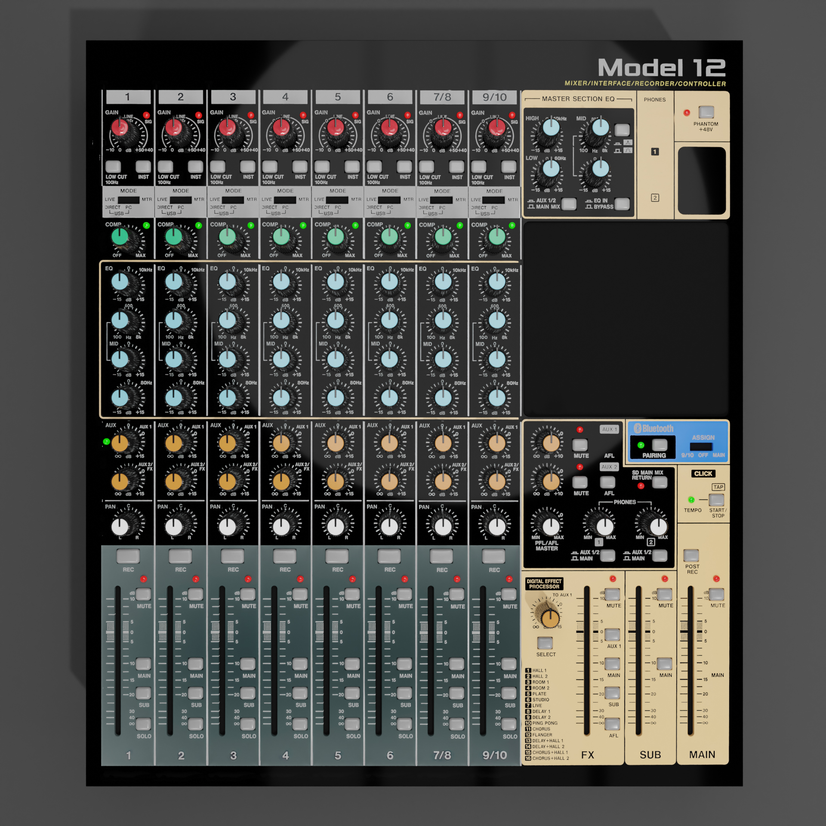Click channel 7/8 AUX 1 knob
Viewport: 826px width, 826px height.
point(443,443)
